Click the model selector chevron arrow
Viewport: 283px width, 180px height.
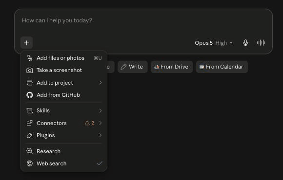click(x=231, y=43)
